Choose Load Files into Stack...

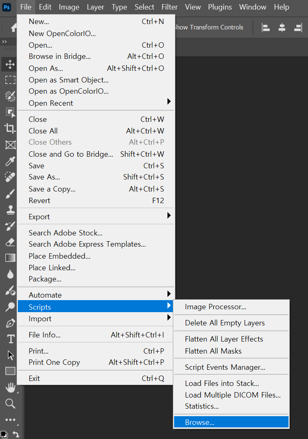(231, 383)
